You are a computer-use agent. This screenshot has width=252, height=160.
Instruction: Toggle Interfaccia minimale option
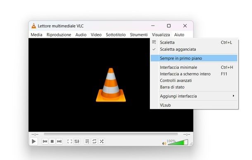(x=194, y=67)
